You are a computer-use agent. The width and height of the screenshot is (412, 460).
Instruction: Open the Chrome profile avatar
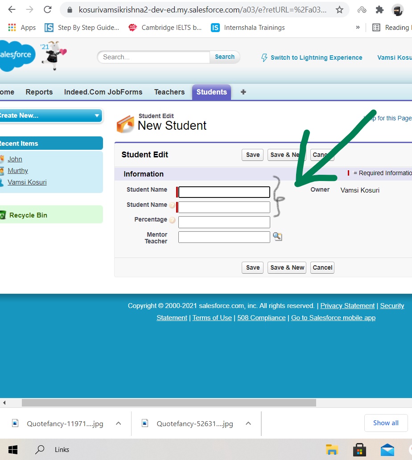coord(398,10)
